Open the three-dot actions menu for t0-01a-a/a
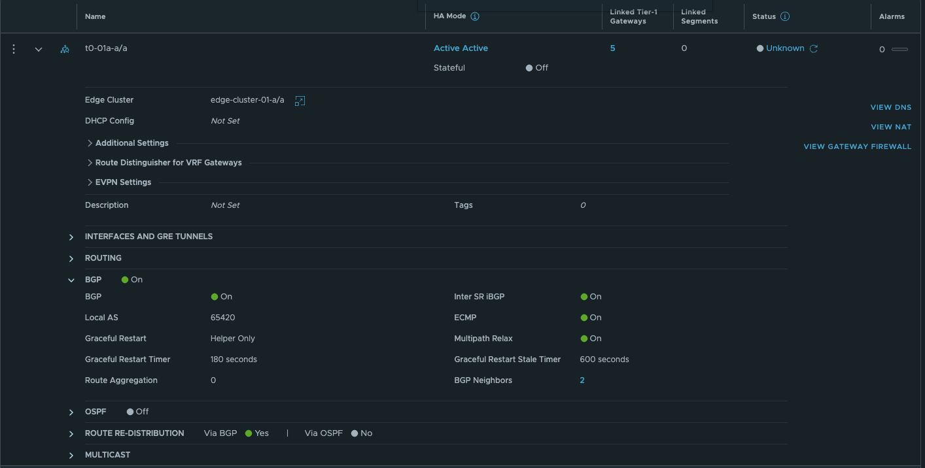 pyautogui.click(x=13, y=48)
